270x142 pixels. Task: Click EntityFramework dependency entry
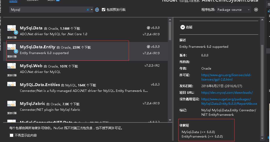tap(202, 136)
